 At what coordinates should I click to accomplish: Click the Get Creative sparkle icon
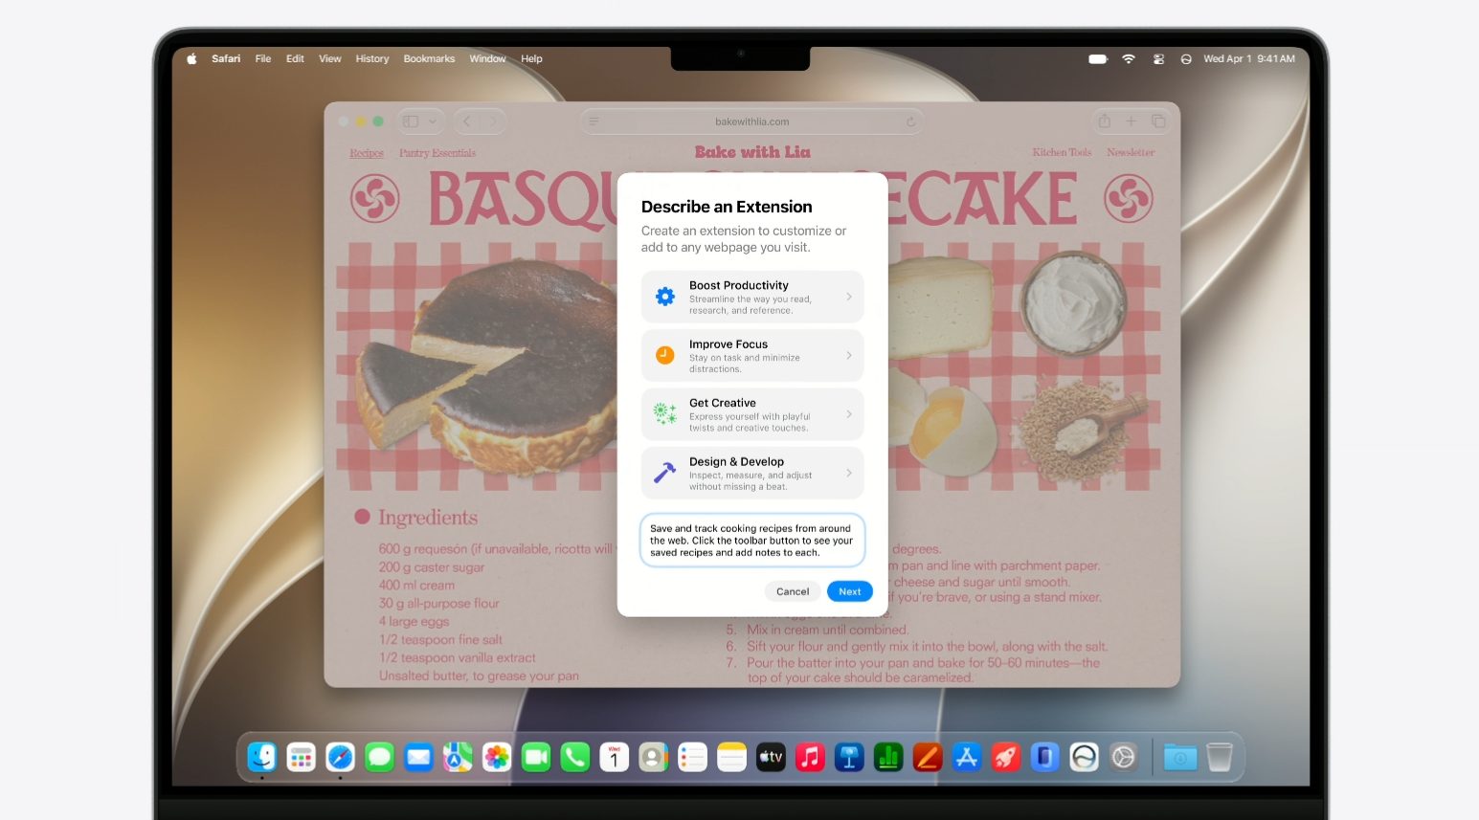[x=664, y=413]
